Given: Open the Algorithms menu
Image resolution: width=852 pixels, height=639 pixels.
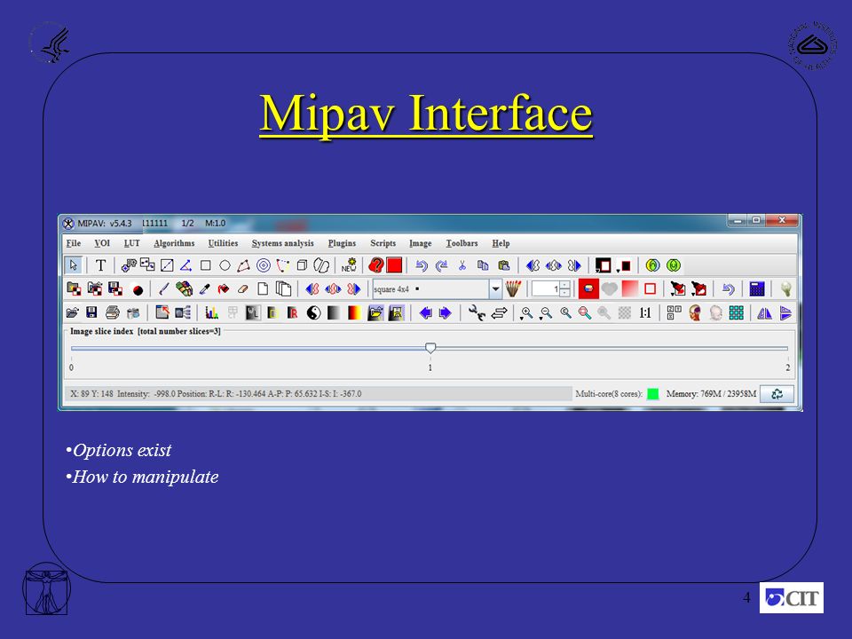Looking at the screenshot, I should click(x=174, y=243).
